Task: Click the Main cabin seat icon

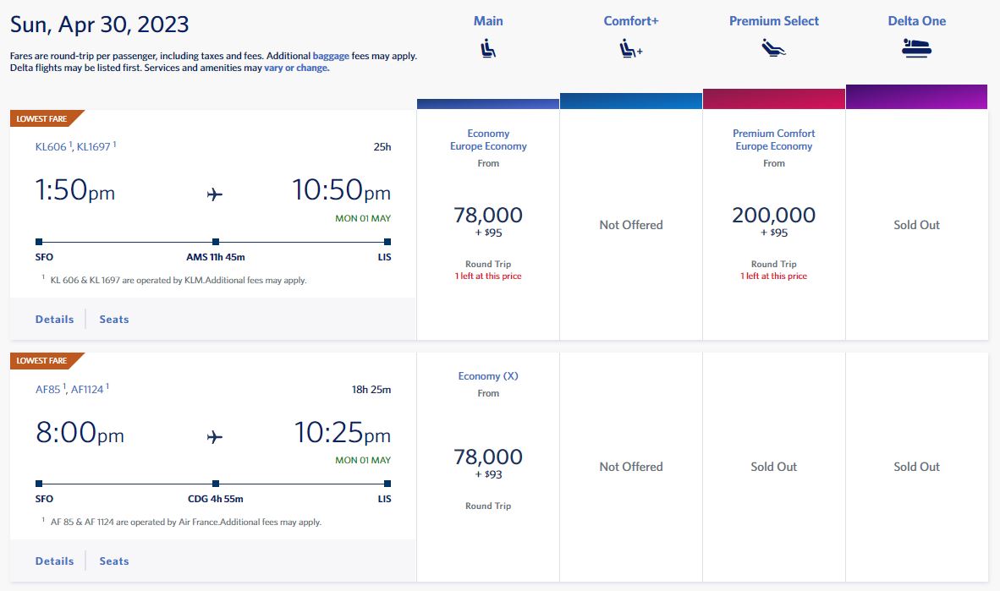Action: click(487, 47)
